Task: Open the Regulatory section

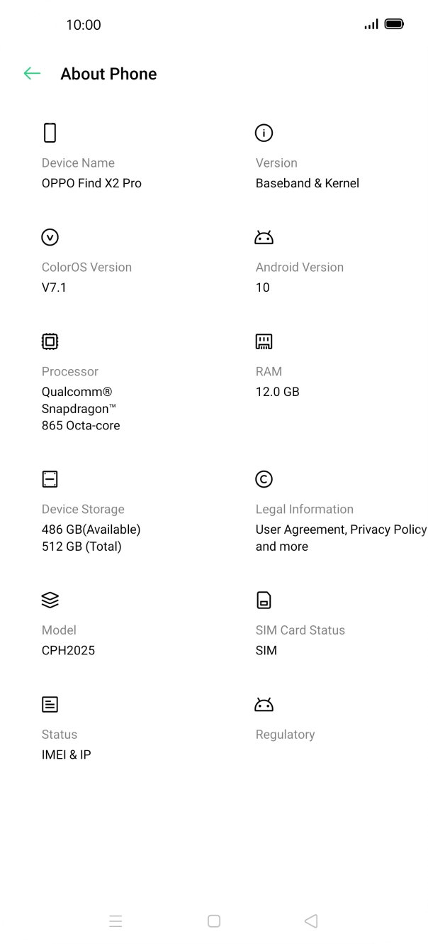Action: [285, 735]
